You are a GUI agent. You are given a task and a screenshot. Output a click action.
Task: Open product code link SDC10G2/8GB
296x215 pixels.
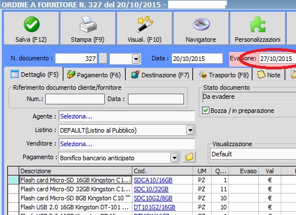tap(153, 198)
